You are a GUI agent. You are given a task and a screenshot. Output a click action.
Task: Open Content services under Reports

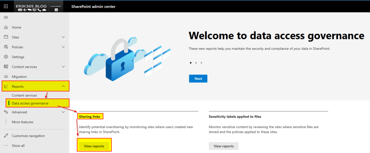[24, 95]
